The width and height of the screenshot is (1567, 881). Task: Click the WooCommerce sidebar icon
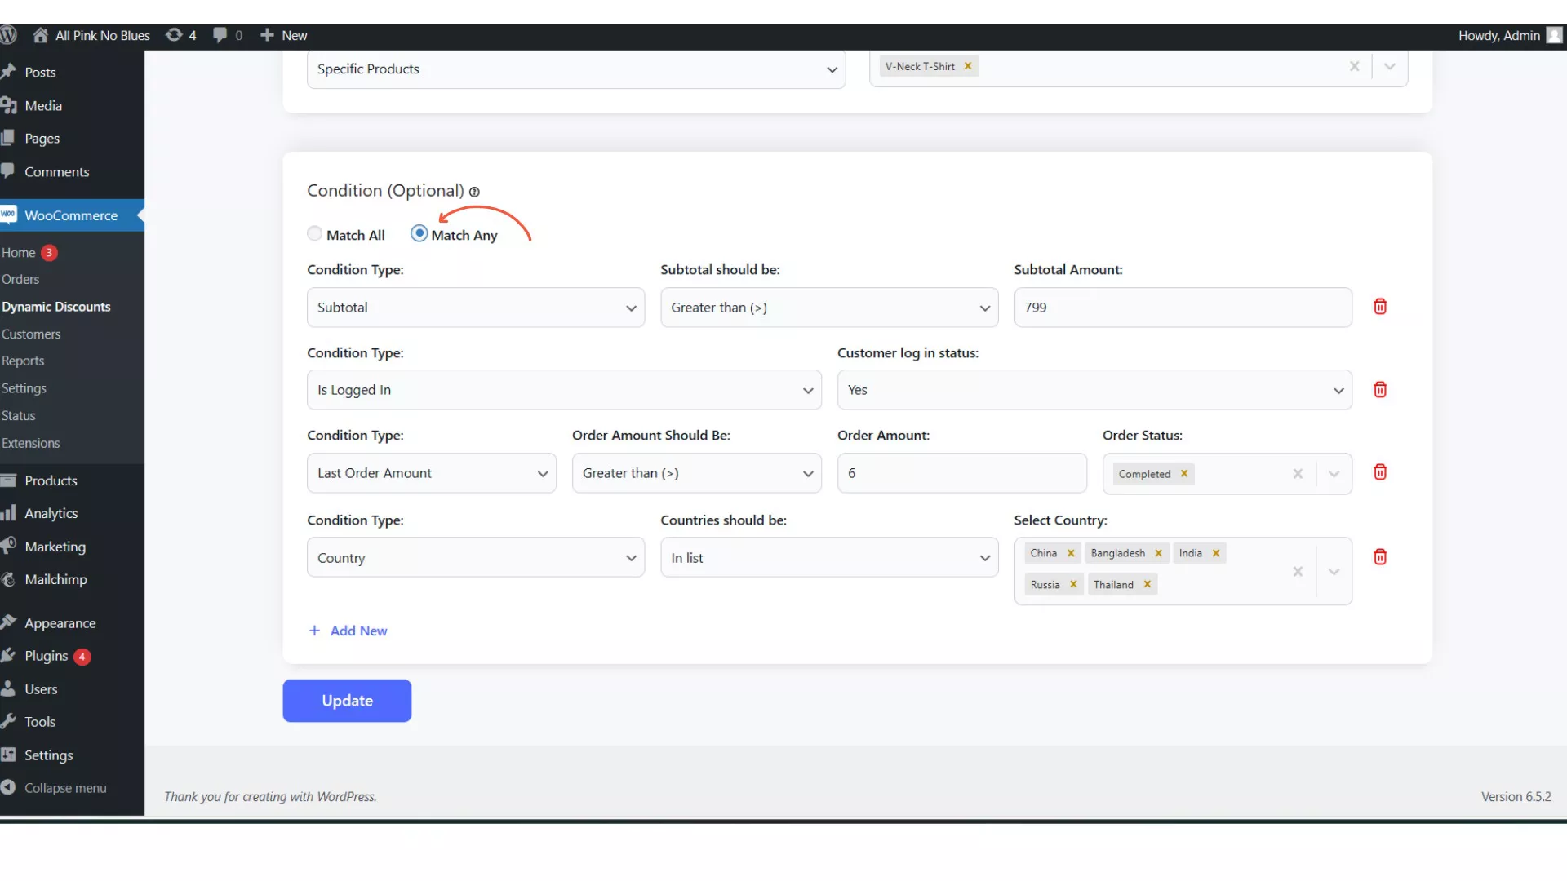(10, 215)
